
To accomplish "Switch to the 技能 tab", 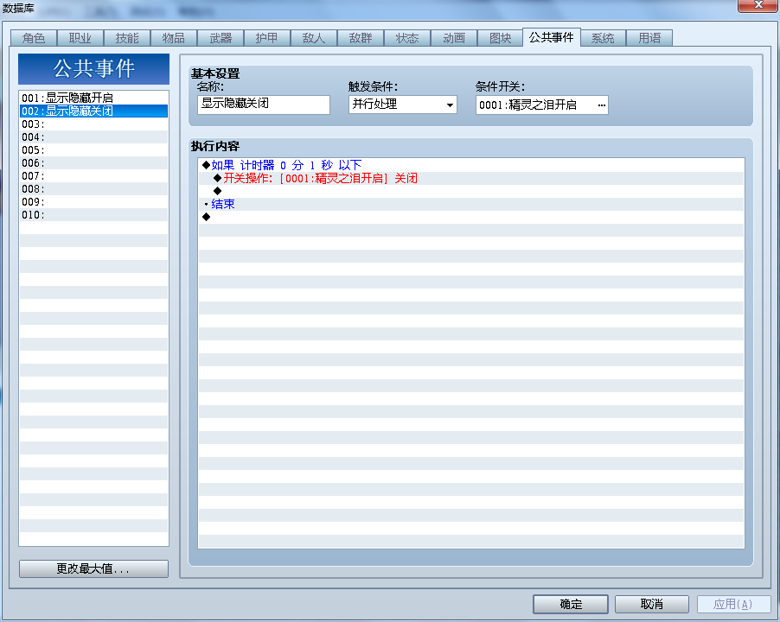I will click(127, 38).
